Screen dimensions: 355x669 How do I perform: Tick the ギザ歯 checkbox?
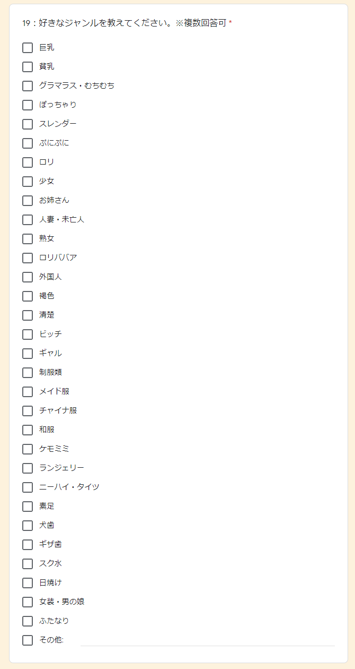coord(28,545)
